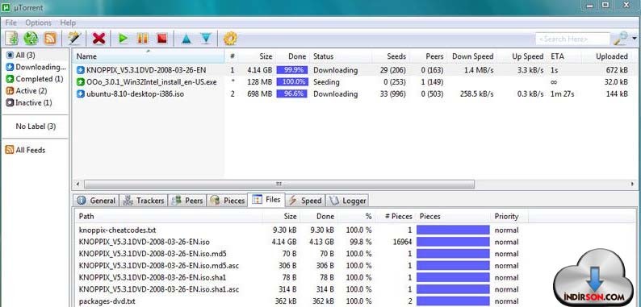This screenshot has width=641, height=307.
Task: Click the Search Here input field
Action: pyautogui.click(x=572, y=39)
